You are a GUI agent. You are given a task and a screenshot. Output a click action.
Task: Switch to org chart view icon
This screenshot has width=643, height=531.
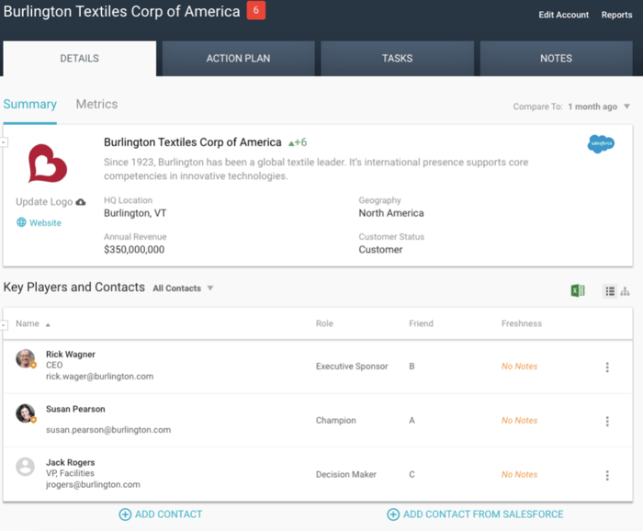tap(626, 291)
